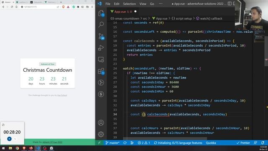Screen dimensions: 268x151
Task: Click the underlined calcSeconds call on line 34
Action: 157,115
